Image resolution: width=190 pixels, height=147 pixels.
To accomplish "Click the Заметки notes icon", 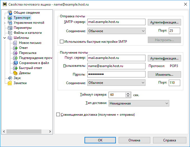I will 10,83.
